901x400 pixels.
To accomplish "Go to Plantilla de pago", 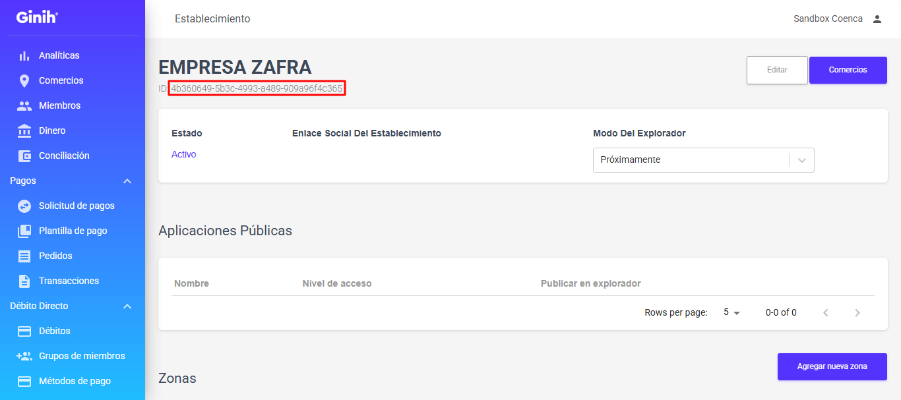I will (73, 231).
